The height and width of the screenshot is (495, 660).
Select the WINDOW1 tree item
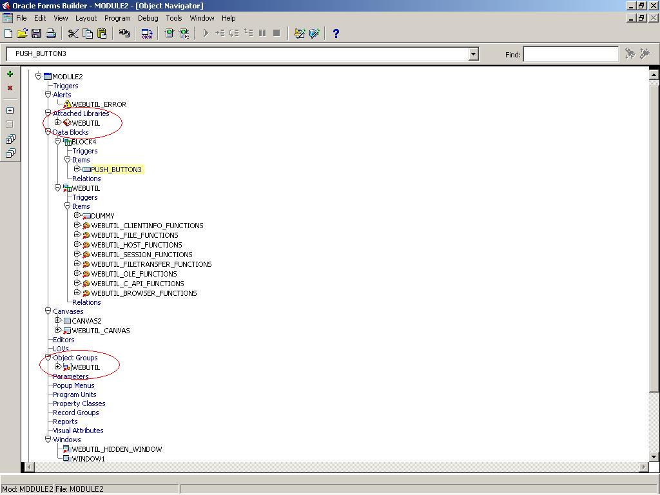click(88, 459)
